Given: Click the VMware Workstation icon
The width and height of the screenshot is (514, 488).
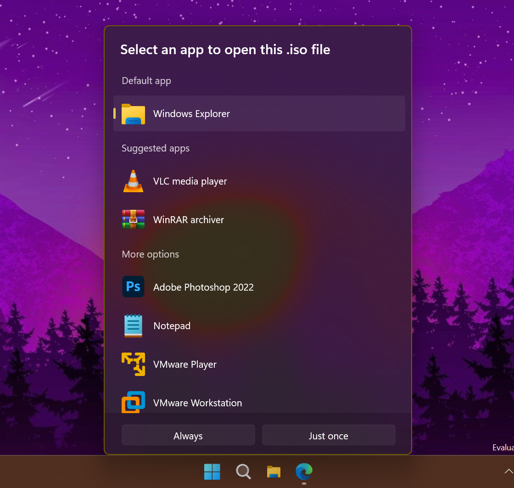Looking at the screenshot, I should (x=133, y=402).
